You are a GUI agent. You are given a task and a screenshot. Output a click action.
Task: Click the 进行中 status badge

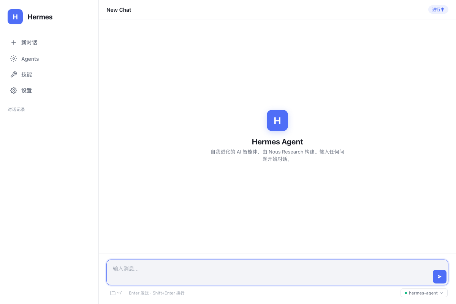(x=438, y=9)
